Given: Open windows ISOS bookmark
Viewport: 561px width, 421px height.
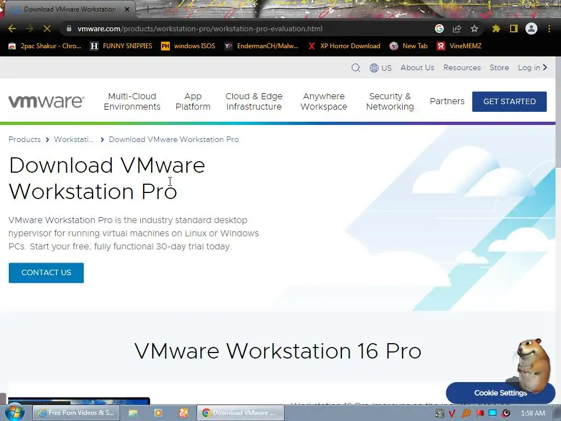Looking at the screenshot, I should (188, 46).
